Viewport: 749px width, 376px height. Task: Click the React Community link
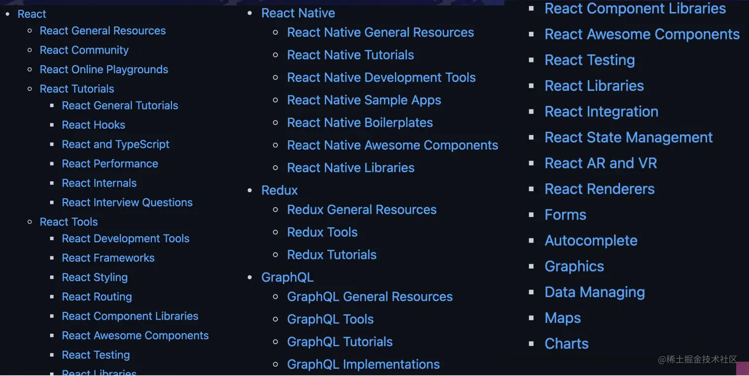click(84, 50)
